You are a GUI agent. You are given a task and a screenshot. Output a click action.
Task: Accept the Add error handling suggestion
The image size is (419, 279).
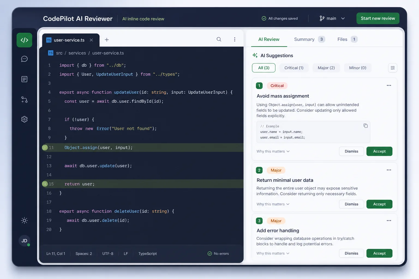click(x=379, y=253)
